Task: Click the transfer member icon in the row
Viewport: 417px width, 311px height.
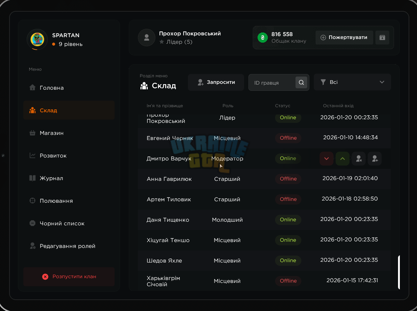Action: (374, 159)
